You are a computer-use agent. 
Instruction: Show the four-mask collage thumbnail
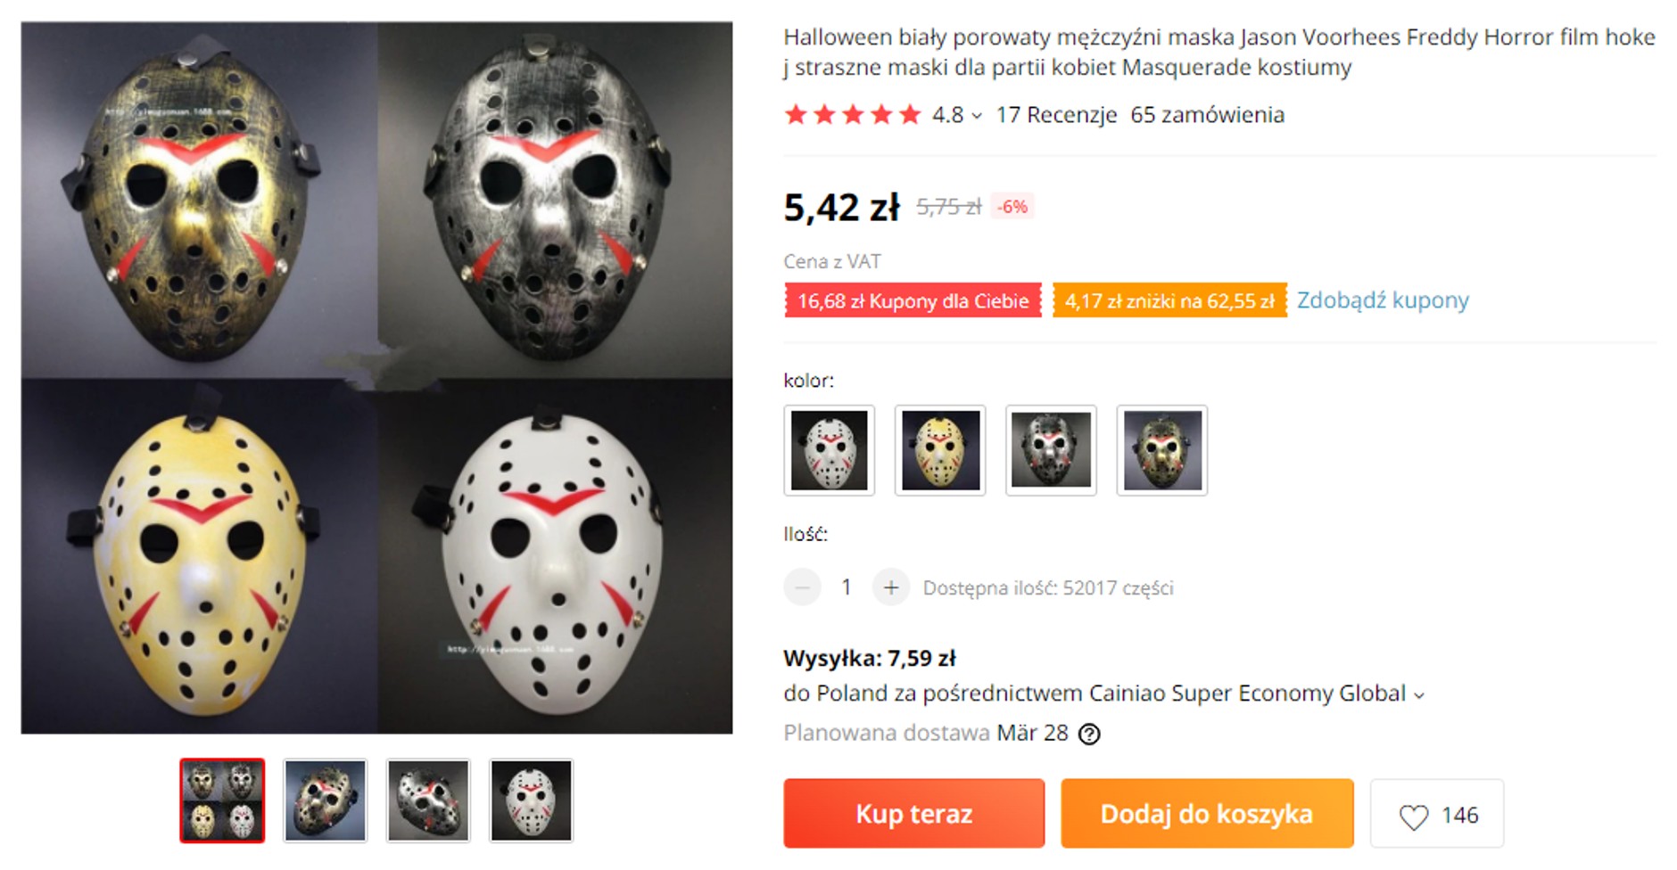[x=222, y=800]
